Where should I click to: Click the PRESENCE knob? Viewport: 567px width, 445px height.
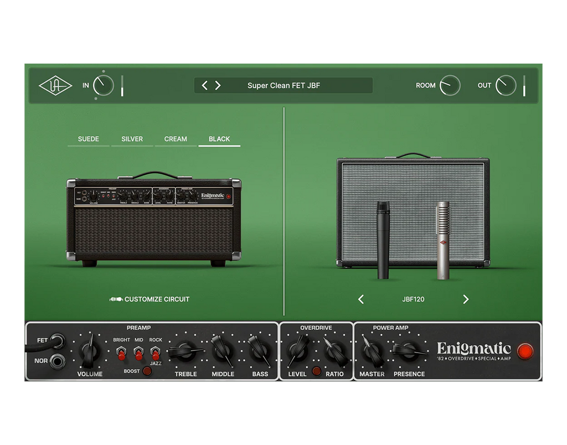point(409,350)
